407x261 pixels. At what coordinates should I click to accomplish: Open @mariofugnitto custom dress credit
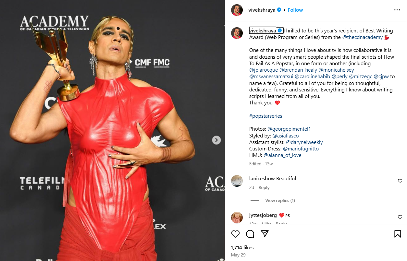point(301,149)
